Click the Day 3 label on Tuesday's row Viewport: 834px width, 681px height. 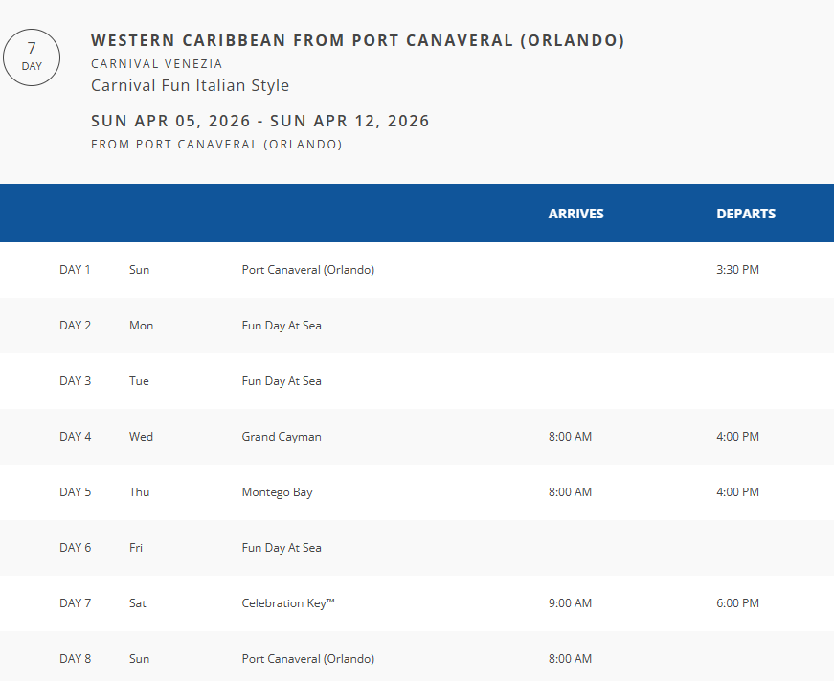76,381
